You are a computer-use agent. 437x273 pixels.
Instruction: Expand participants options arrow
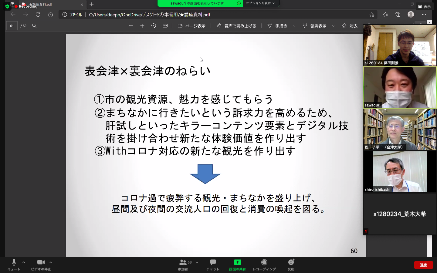pyautogui.click(x=197, y=262)
